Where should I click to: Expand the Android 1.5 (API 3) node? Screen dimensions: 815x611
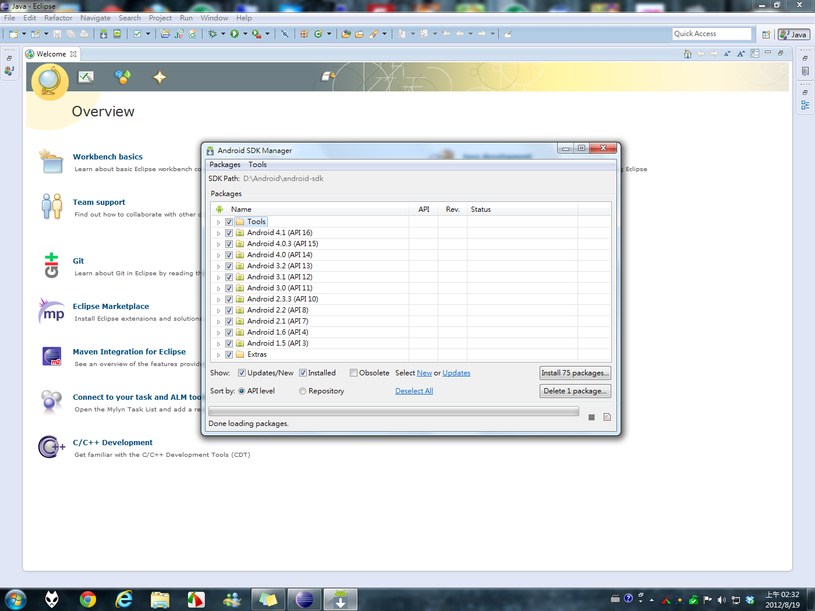click(x=218, y=344)
